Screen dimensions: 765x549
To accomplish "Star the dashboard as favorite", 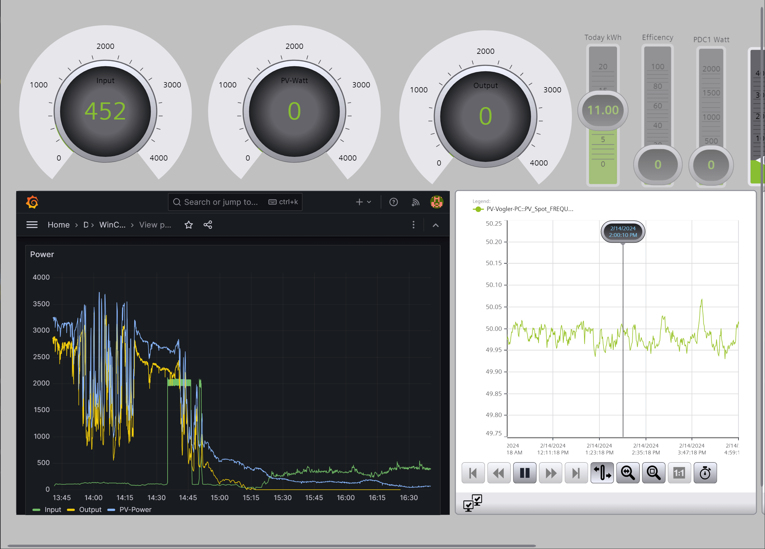I will pyautogui.click(x=188, y=225).
